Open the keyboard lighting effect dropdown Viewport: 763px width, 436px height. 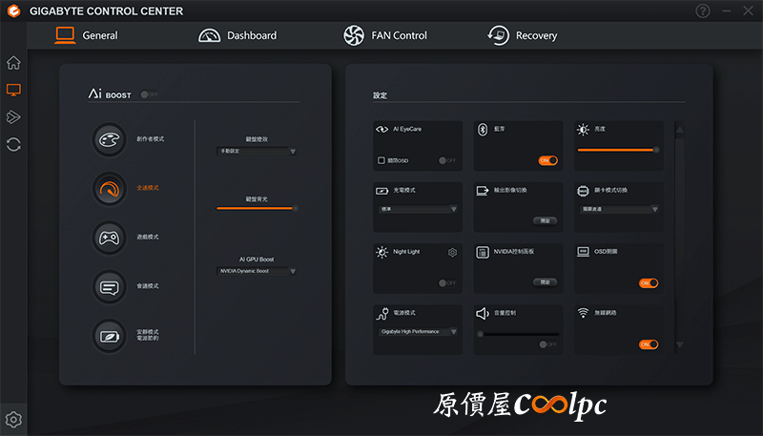(x=257, y=152)
